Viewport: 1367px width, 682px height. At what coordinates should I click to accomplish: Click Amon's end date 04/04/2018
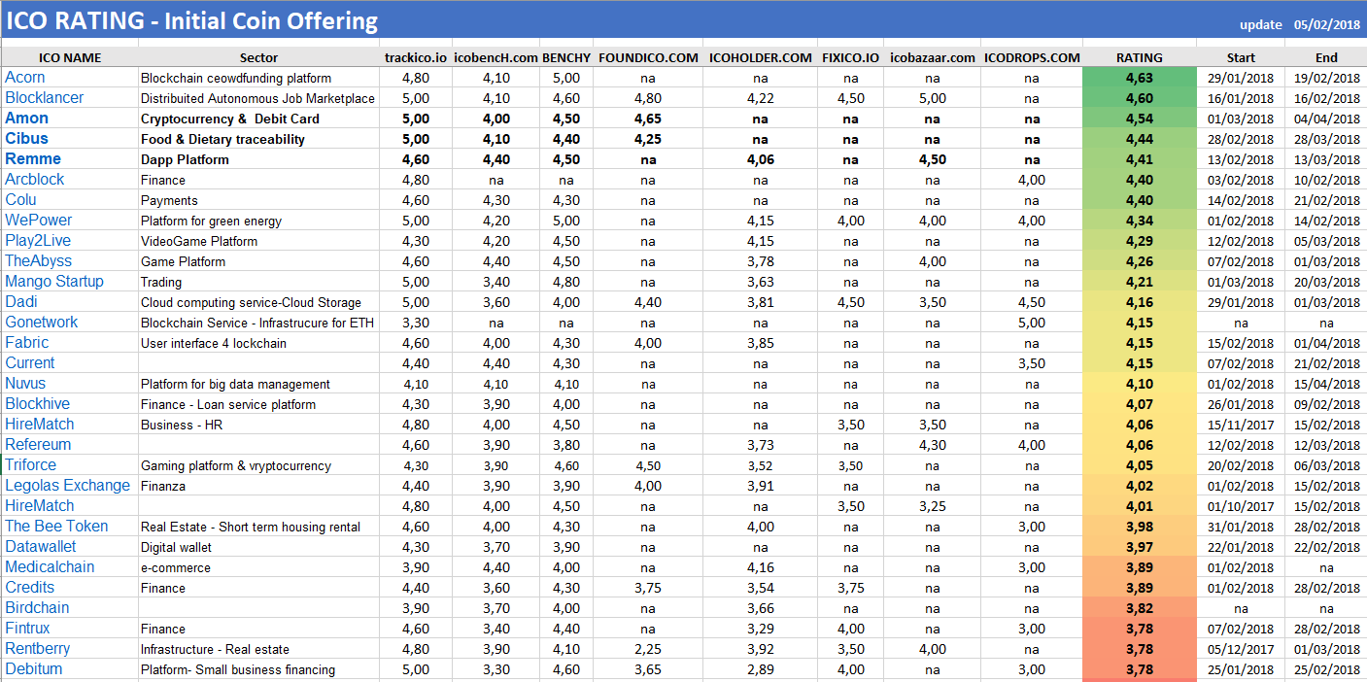[x=1327, y=119]
